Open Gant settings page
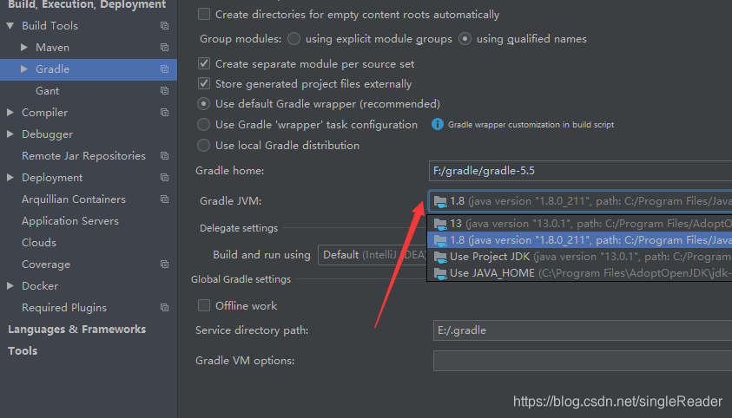This screenshot has height=418, width=732. pos(48,91)
